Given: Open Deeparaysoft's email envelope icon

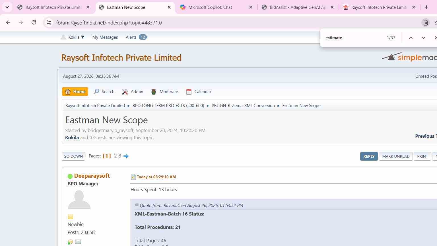Looking at the screenshot, I should click(78, 242).
